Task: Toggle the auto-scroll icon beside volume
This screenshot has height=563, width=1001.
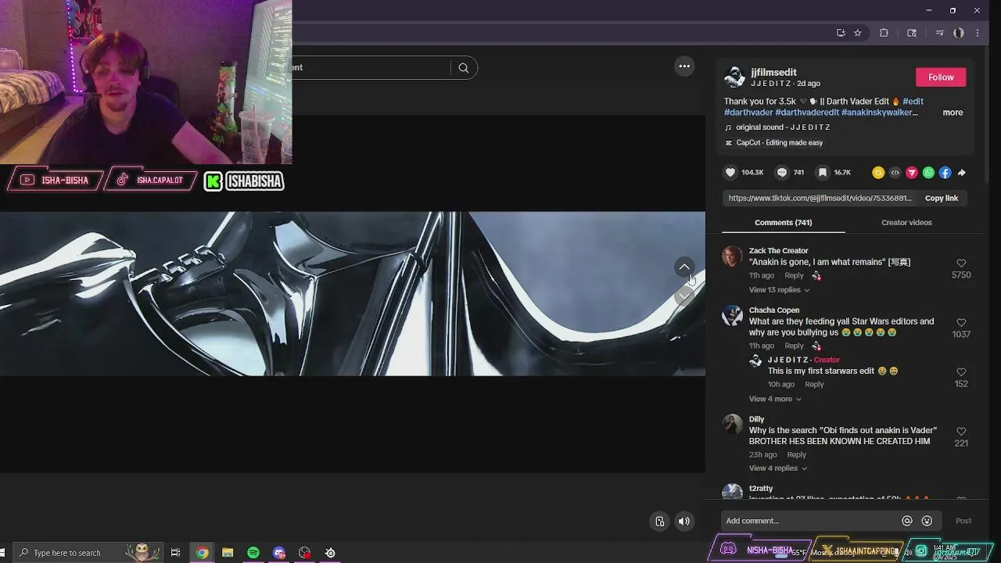Action: point(660,522)
